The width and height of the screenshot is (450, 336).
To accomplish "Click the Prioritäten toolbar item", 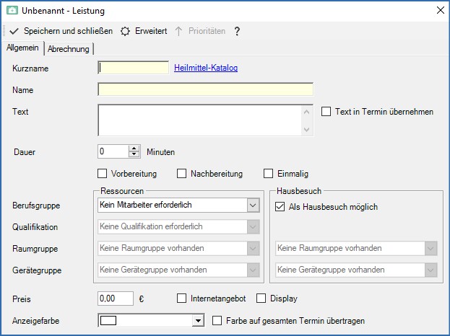I will [x=200, y=31].
